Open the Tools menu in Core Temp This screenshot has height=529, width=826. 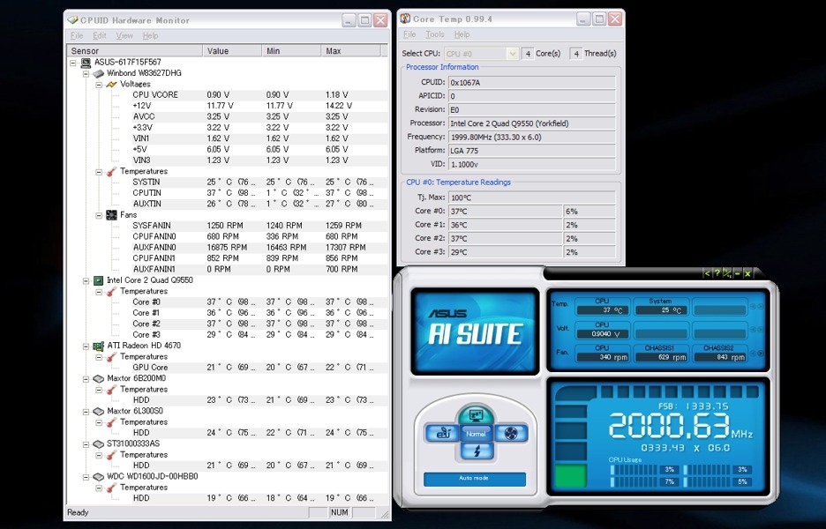point(434,34)
